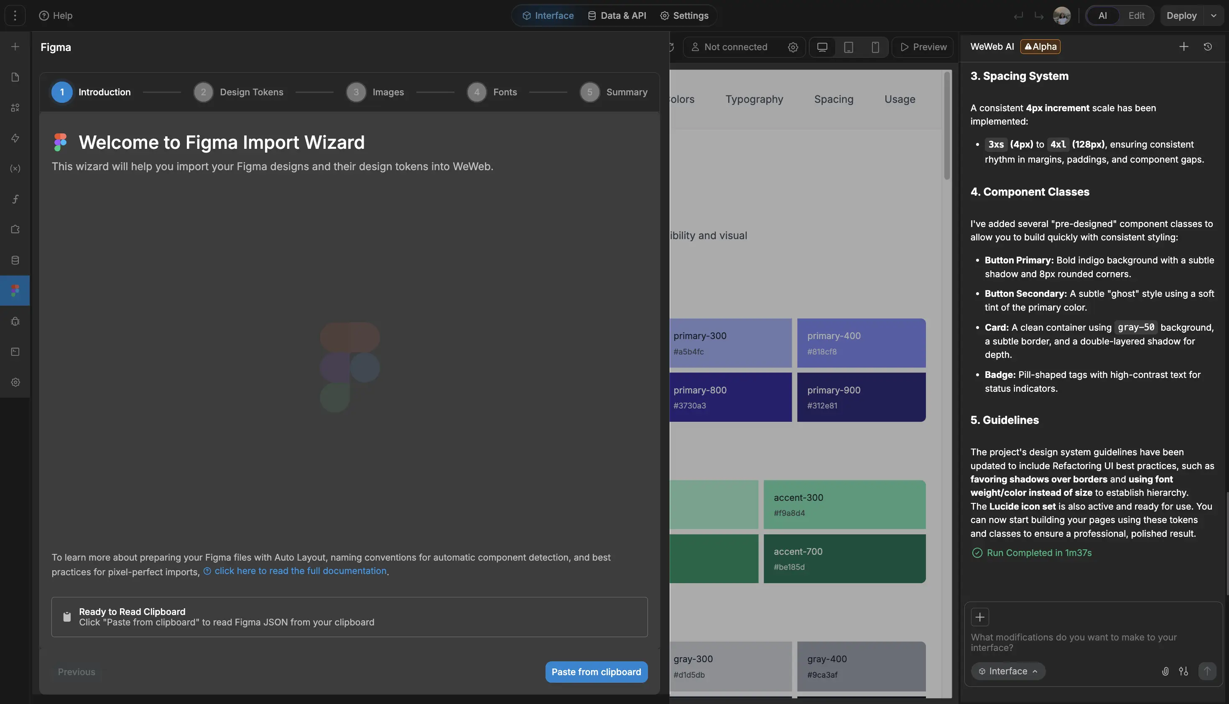Open the components and shapes panel icon

[x=15, y=108]
